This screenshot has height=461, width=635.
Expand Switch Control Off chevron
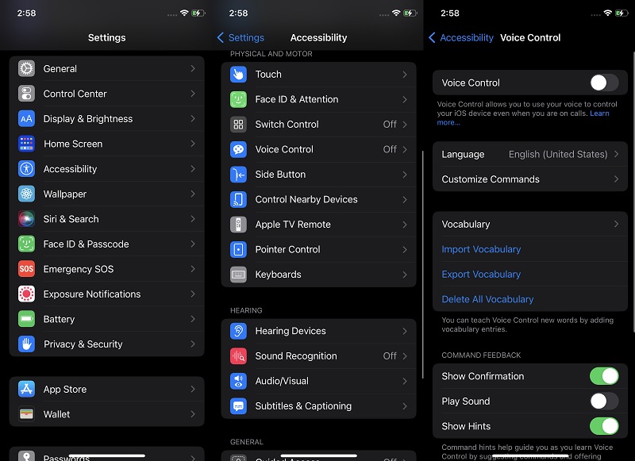[x=405, y=125]
